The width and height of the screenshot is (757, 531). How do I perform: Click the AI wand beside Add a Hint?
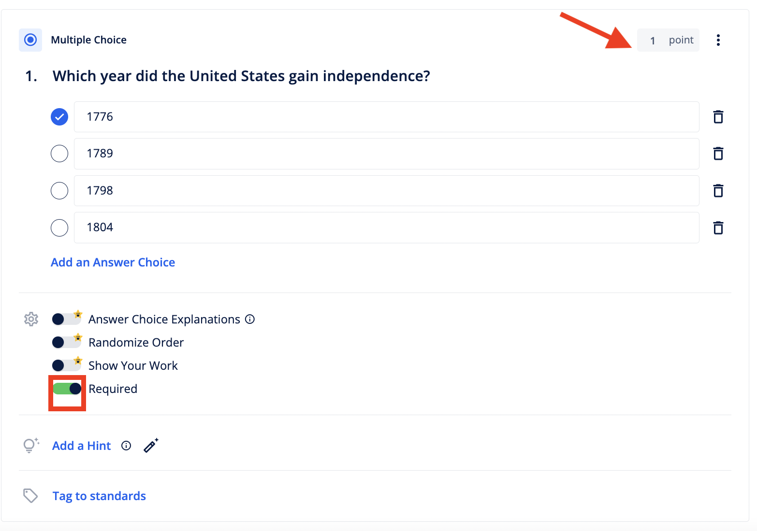point(150,445)
